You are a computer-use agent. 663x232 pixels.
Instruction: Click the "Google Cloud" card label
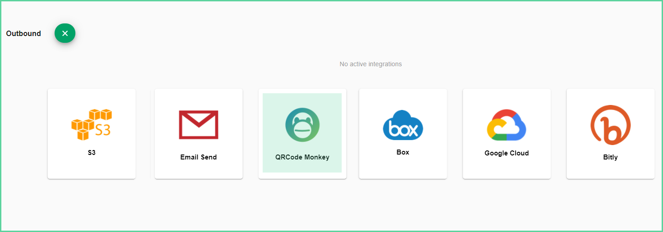(507, 153)
